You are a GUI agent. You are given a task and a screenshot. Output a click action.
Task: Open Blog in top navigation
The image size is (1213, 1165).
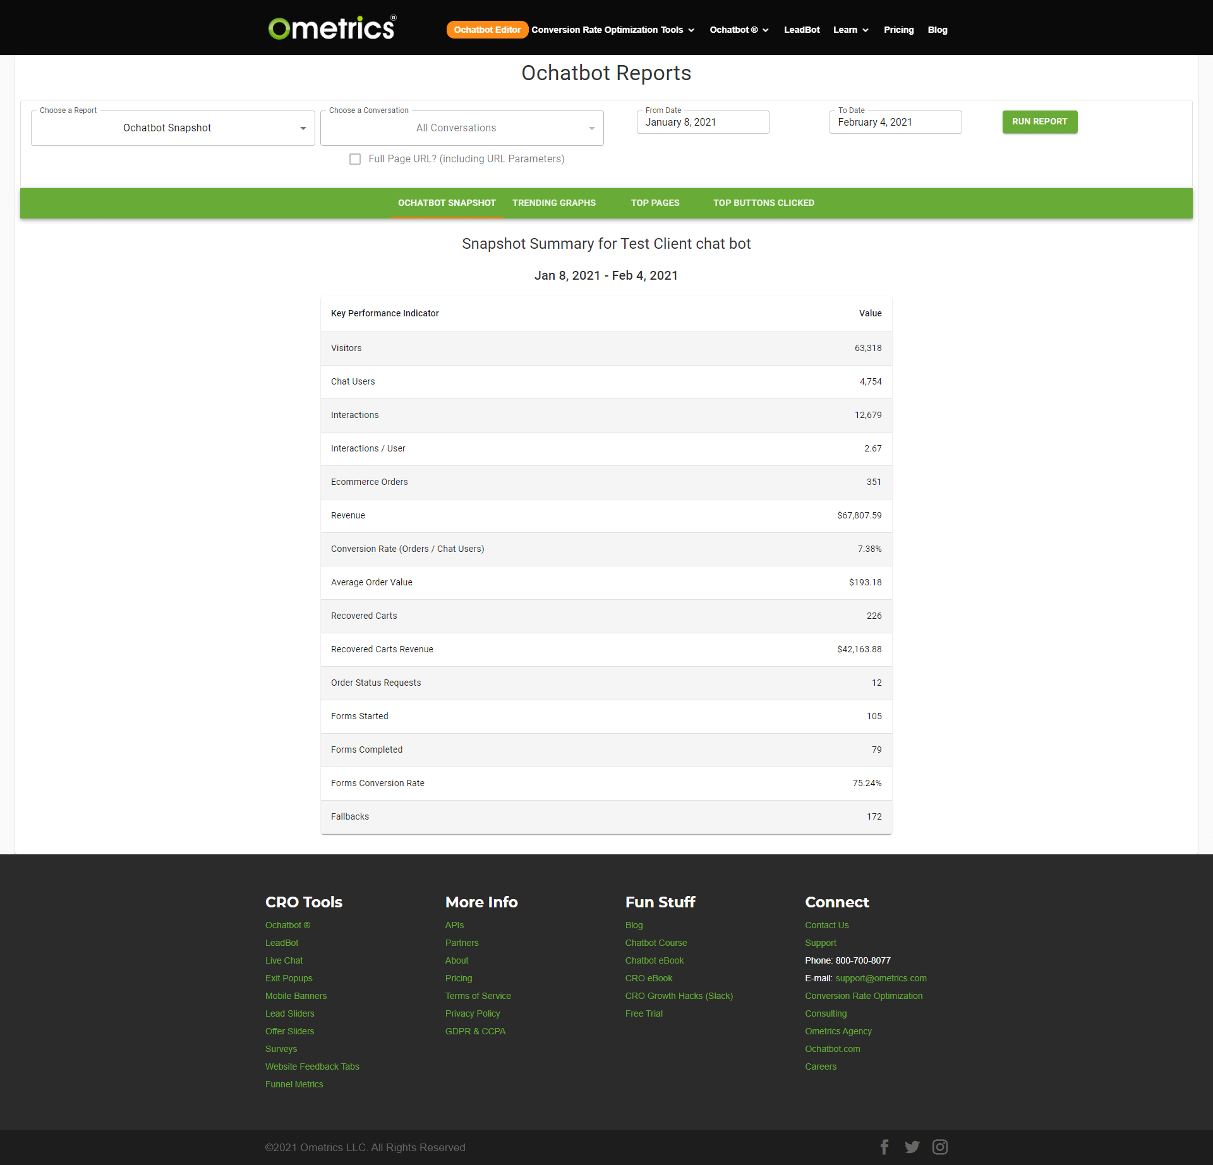tap(938, 30)
